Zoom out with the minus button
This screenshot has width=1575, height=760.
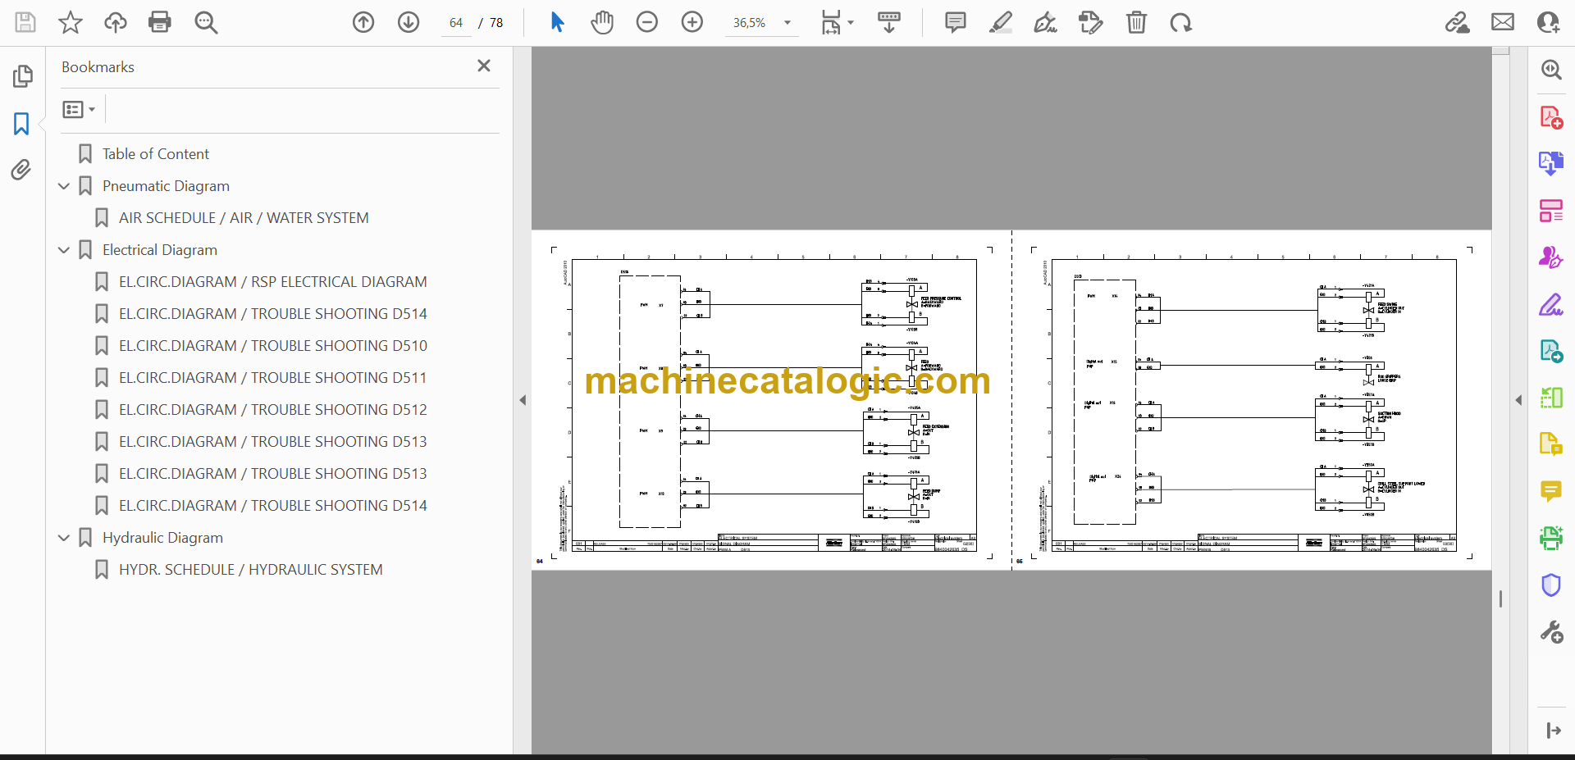coord(647,22)
